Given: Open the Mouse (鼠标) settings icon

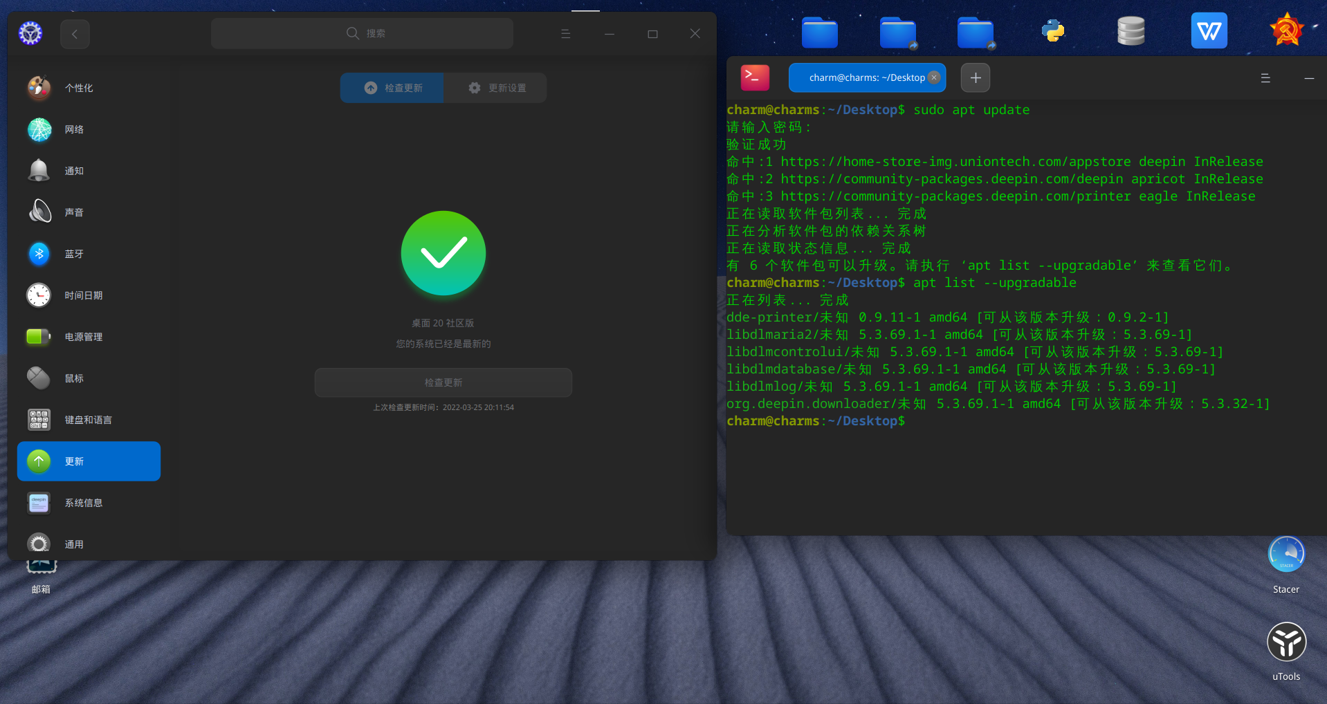Looking at the screenshot, I should (x=39, y=378).
